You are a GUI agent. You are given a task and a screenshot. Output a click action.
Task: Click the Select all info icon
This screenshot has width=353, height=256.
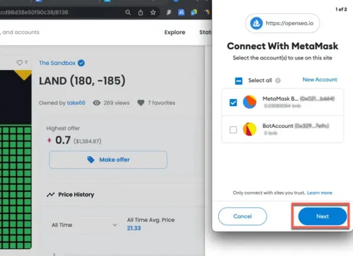278,80
